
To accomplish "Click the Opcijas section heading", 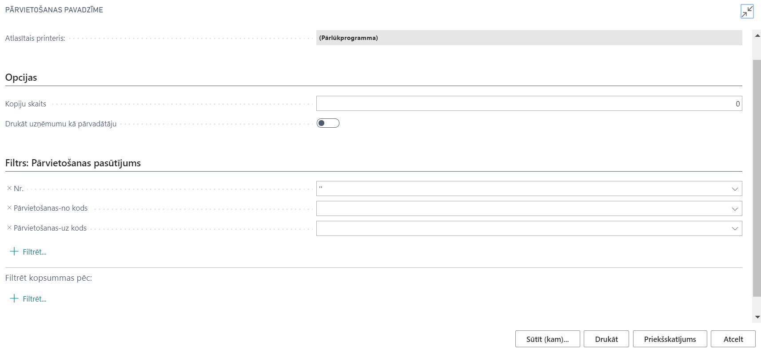I will pos(21,77).
